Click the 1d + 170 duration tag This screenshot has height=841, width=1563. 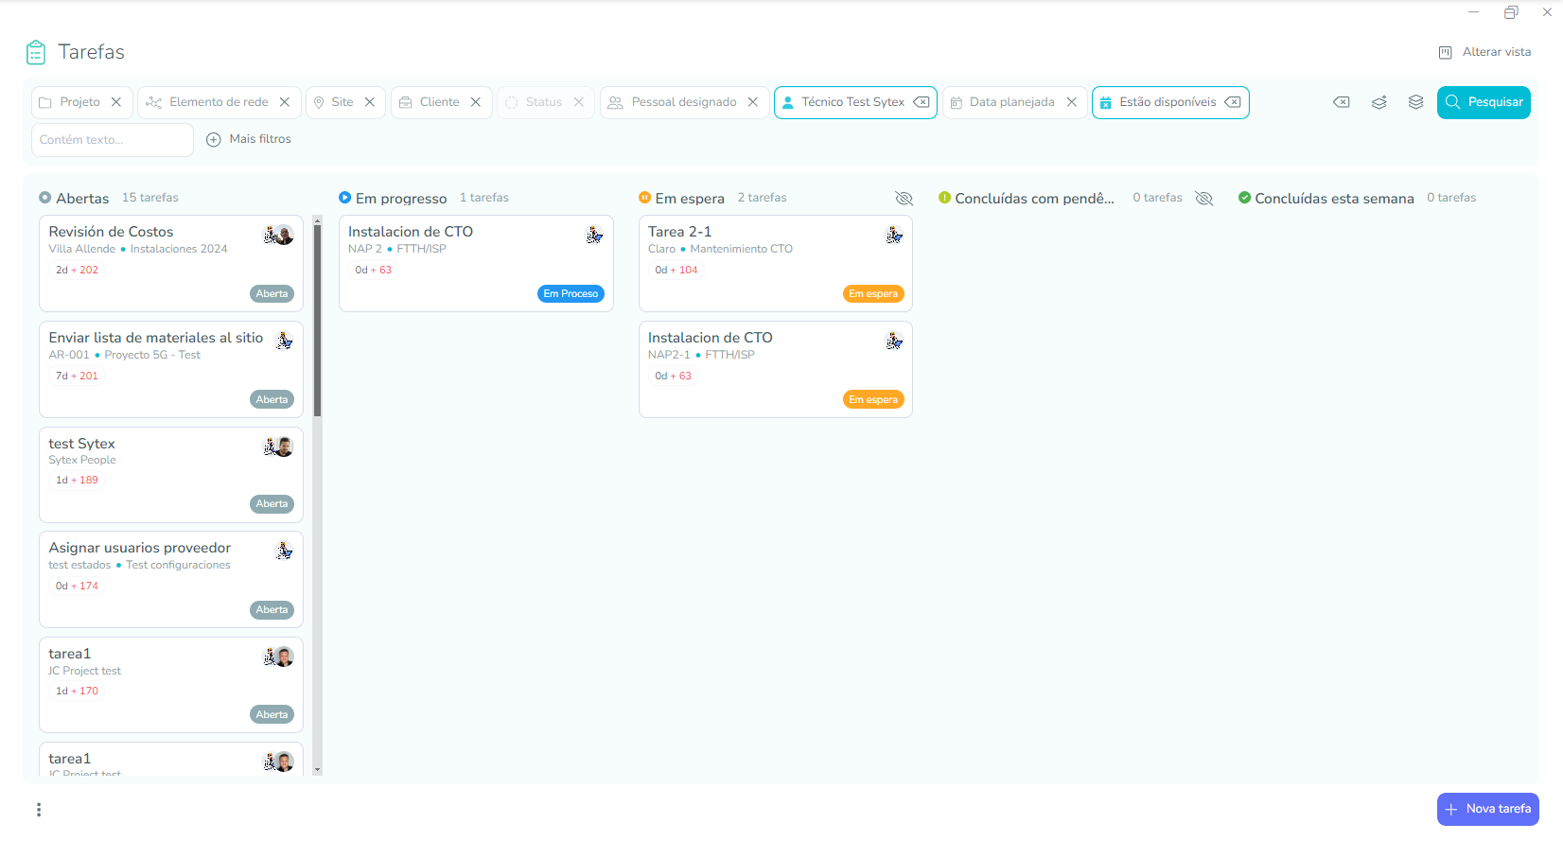(x=77, y=692)
